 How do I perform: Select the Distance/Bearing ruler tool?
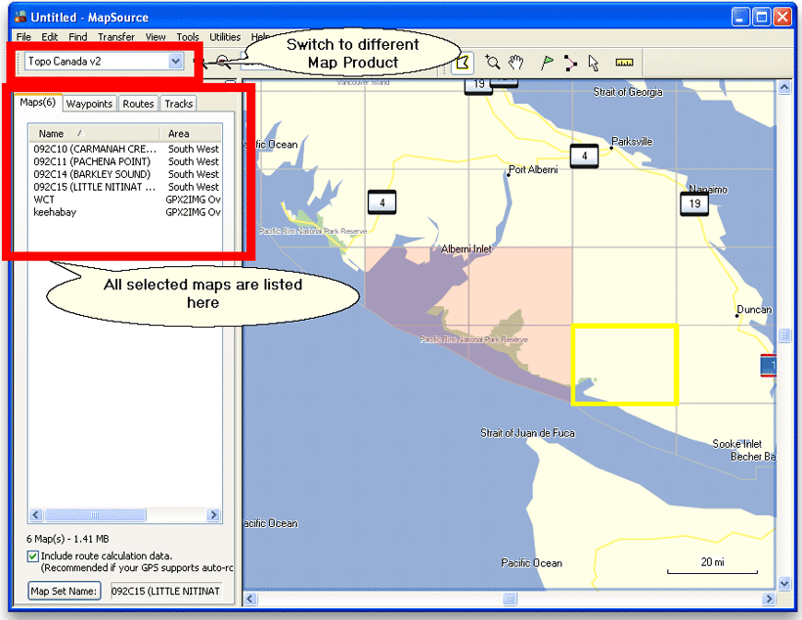pyautogui.click(x=624, y=63)
